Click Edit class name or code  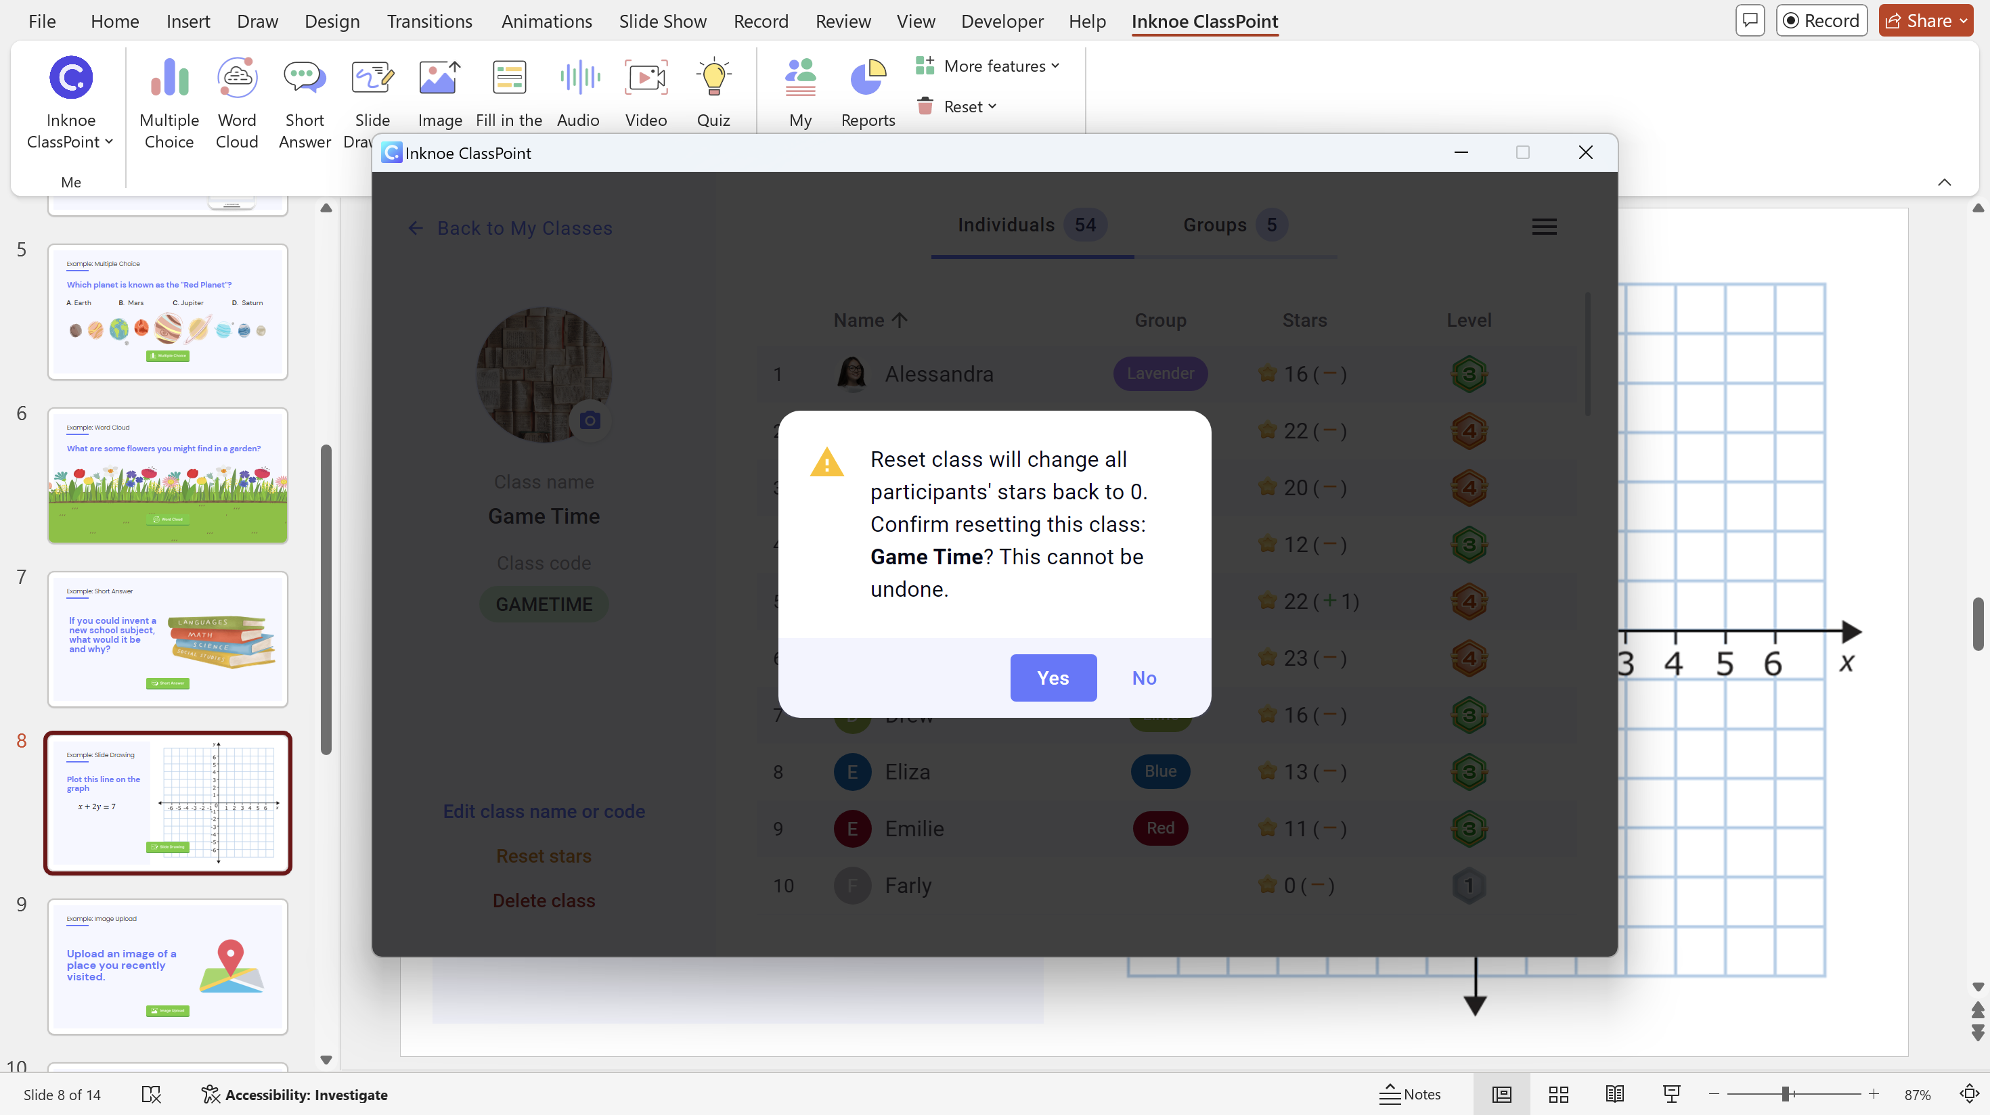(x=544, y=811)
